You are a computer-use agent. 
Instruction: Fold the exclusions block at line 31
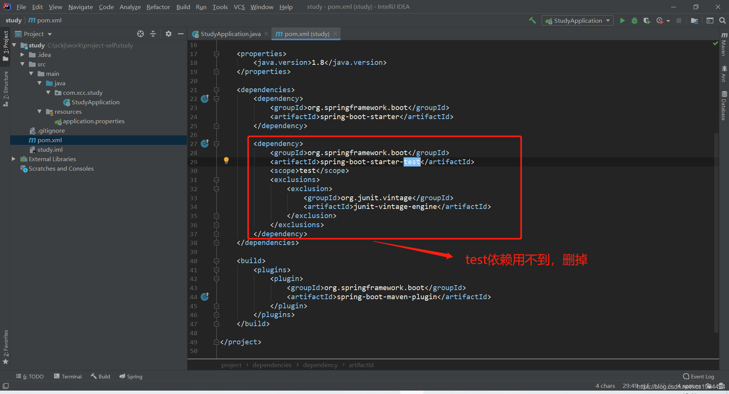point(216,180)
